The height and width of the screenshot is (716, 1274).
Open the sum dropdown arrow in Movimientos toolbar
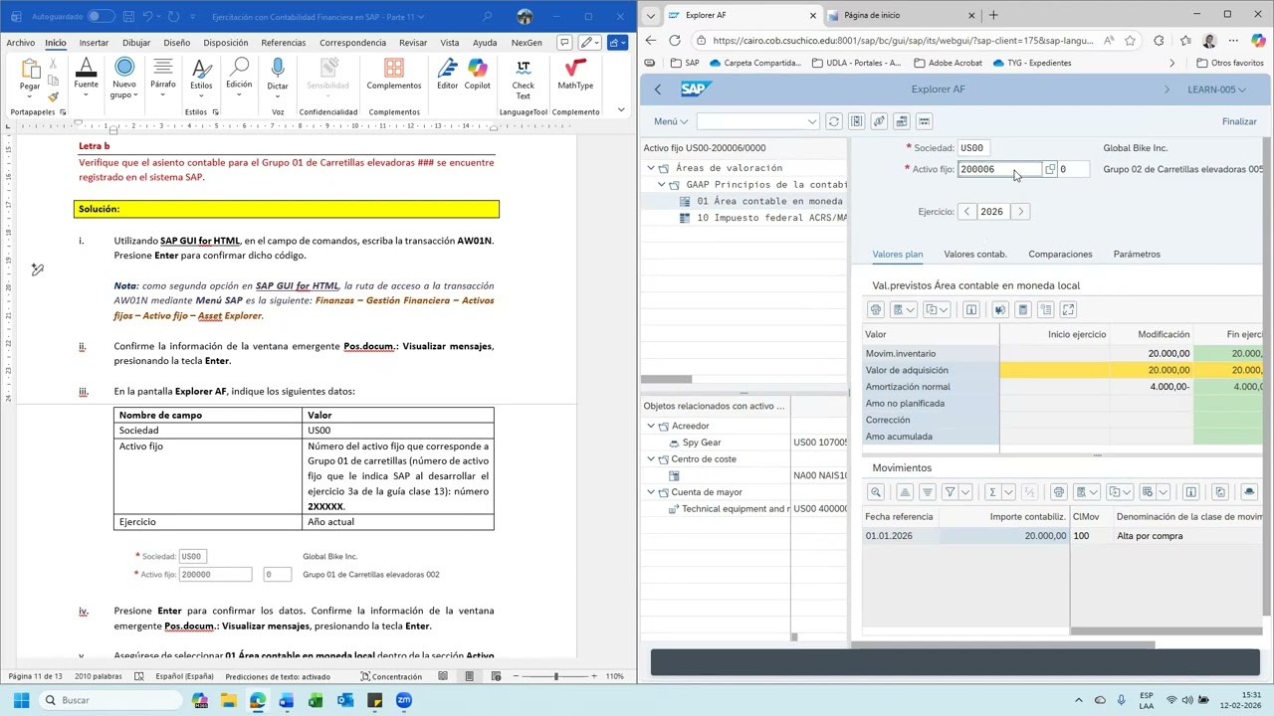pos(1008,492)
